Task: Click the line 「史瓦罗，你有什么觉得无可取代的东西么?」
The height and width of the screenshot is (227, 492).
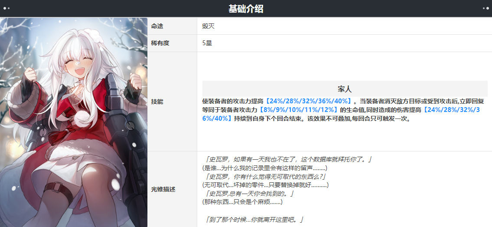Action: (x=266, y=177)
